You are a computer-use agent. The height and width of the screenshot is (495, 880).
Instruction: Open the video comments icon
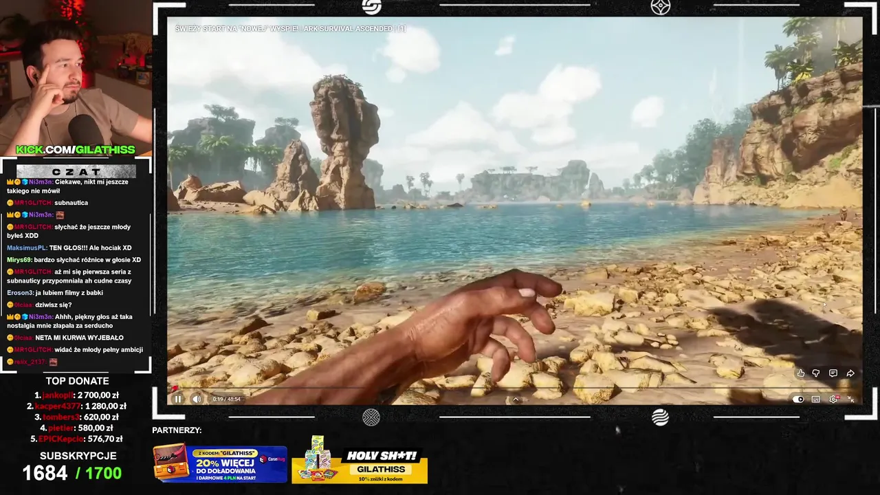tap(833, 373)
